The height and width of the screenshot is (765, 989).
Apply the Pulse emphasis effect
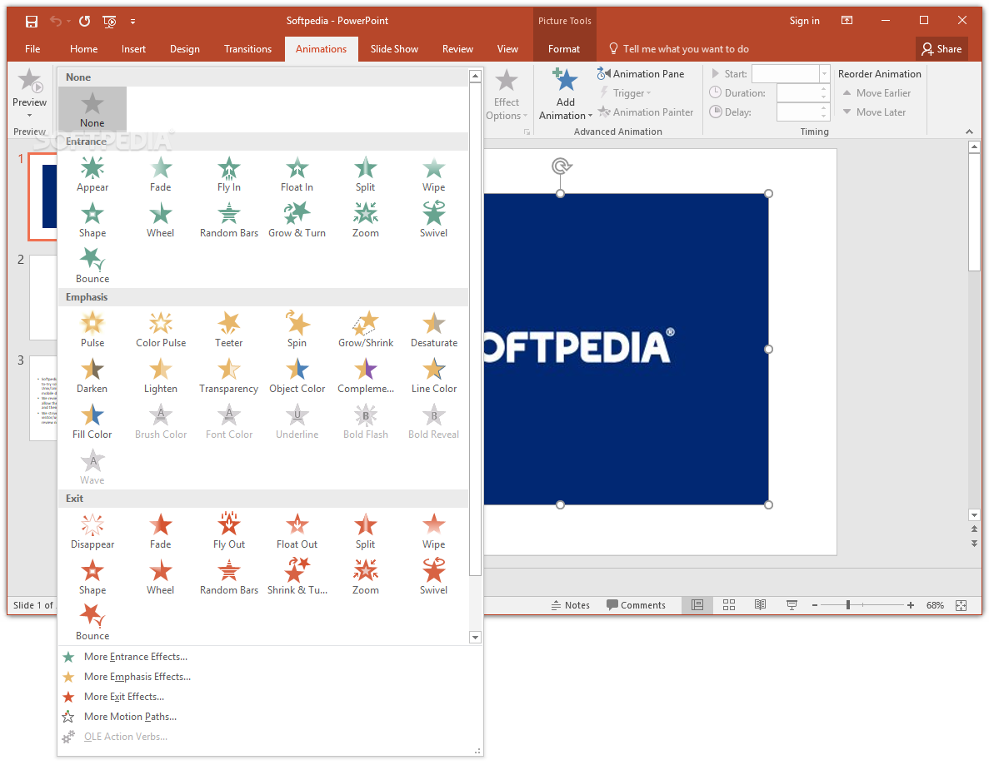[92, 330]
